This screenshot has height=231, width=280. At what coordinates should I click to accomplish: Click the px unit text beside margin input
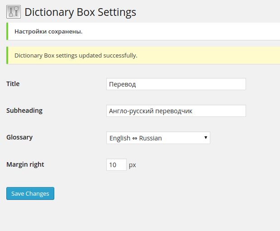[133, 165]
